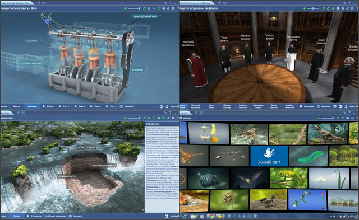Image resolution: width=359 pixels, height=220 pixels.
Task: Select Ісаак Ньютон tab
Action: [x=274, y=106]
